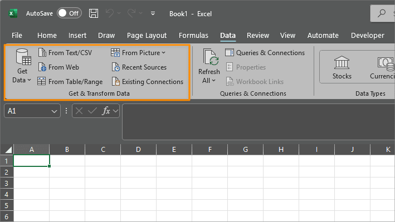Expand the From Picture dropdown arrow
This screenshot has width=395, height=222.
(x=163, y=53)
